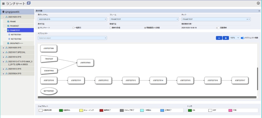Click the green 起動済み legend swatch
Viewport: 262px width, 118px height.
61,111
